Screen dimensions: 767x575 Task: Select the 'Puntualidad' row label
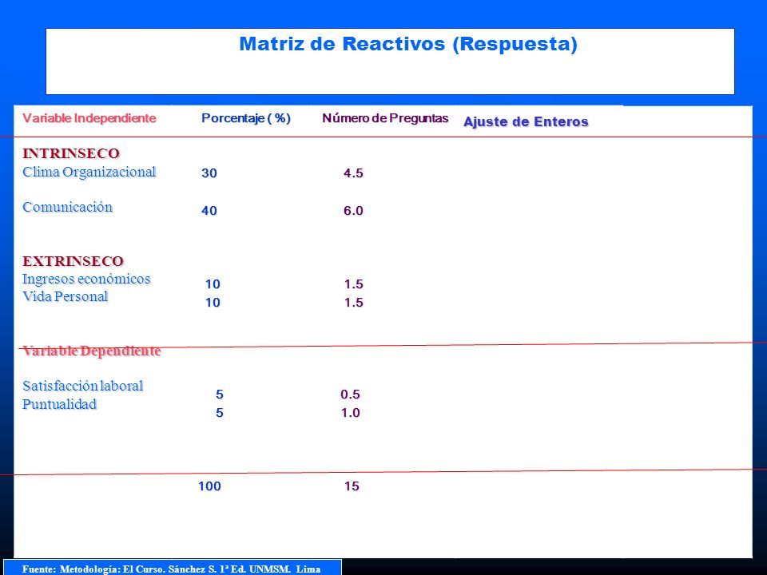[x=60, y=405]
